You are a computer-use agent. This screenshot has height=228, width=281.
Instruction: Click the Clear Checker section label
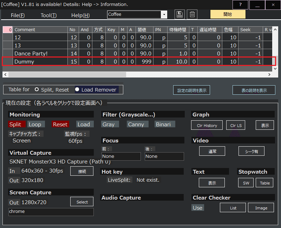[233, 197]
